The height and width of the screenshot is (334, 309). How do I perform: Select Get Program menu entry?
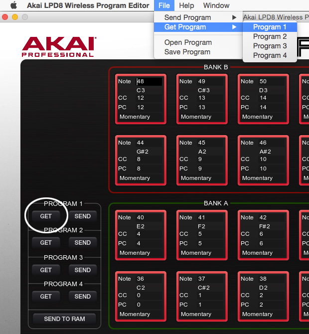coord(198,27)
